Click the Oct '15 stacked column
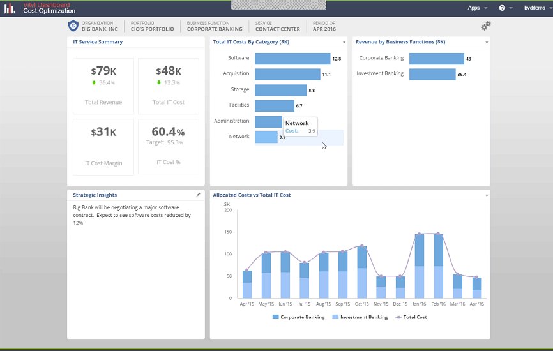The height and width of the screenshot is (351, 553). pos(362,272)
